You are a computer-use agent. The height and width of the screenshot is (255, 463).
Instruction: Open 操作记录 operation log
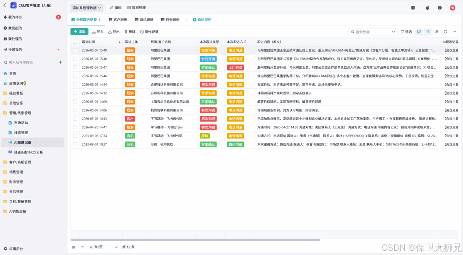(149, 32)
